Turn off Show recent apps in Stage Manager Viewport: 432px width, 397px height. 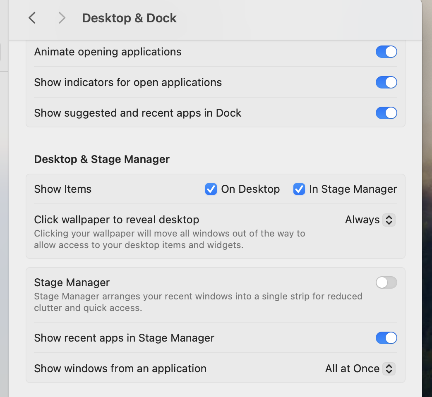tap(386, 338)
